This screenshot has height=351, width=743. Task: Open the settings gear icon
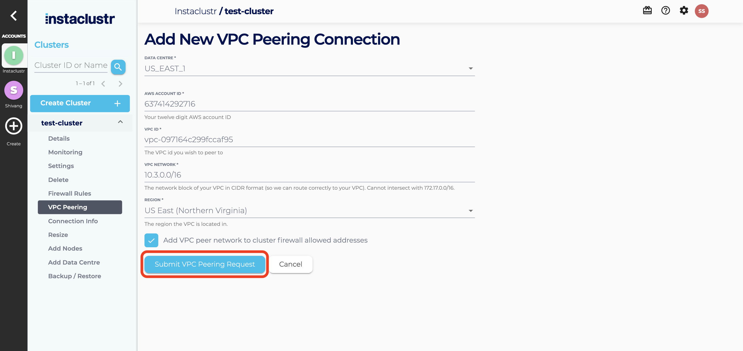(x=684, y=11)
